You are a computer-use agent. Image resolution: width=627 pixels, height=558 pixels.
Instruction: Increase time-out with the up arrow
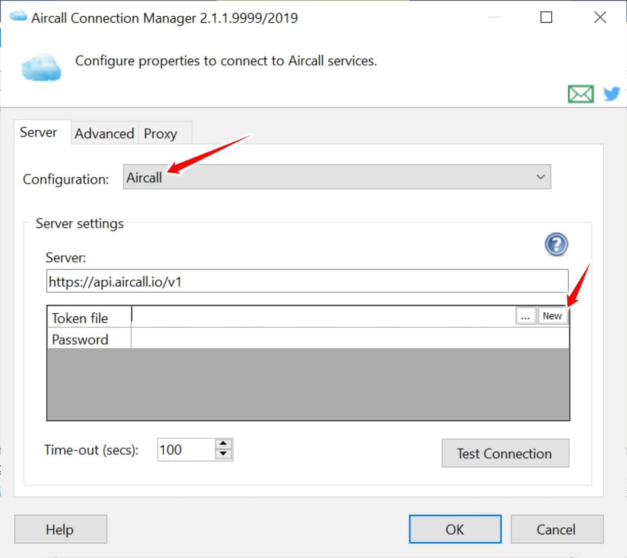coord(223,444)
